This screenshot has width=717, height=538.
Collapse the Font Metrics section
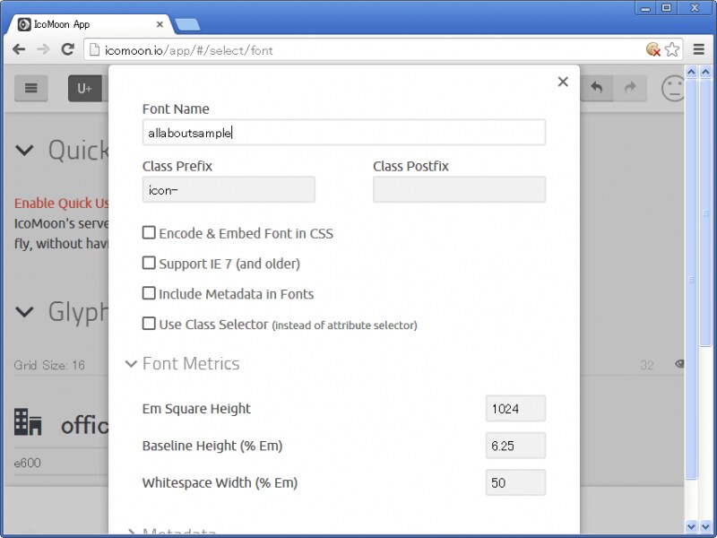click(131, 364)
